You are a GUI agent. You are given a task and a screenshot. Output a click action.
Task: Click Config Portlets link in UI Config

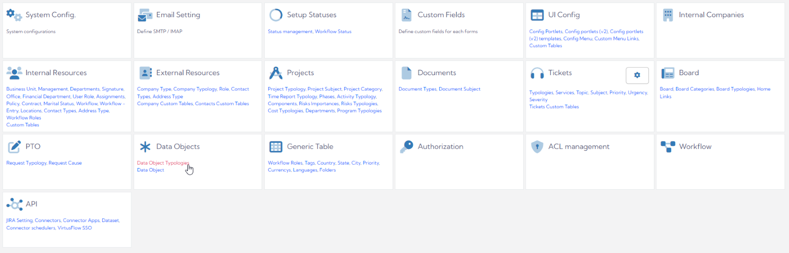(545, 31)
